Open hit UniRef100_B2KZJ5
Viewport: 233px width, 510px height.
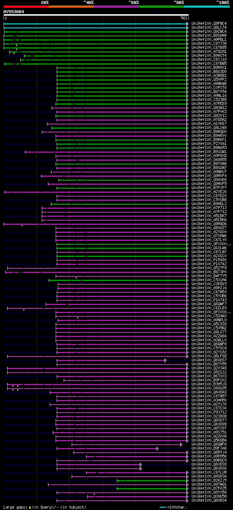coord(209,480)
